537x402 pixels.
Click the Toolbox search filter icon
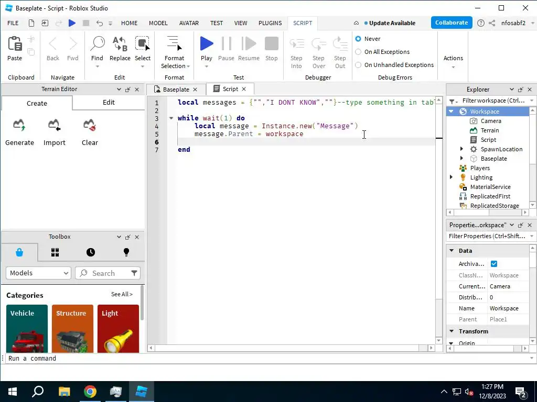(134, 273)
